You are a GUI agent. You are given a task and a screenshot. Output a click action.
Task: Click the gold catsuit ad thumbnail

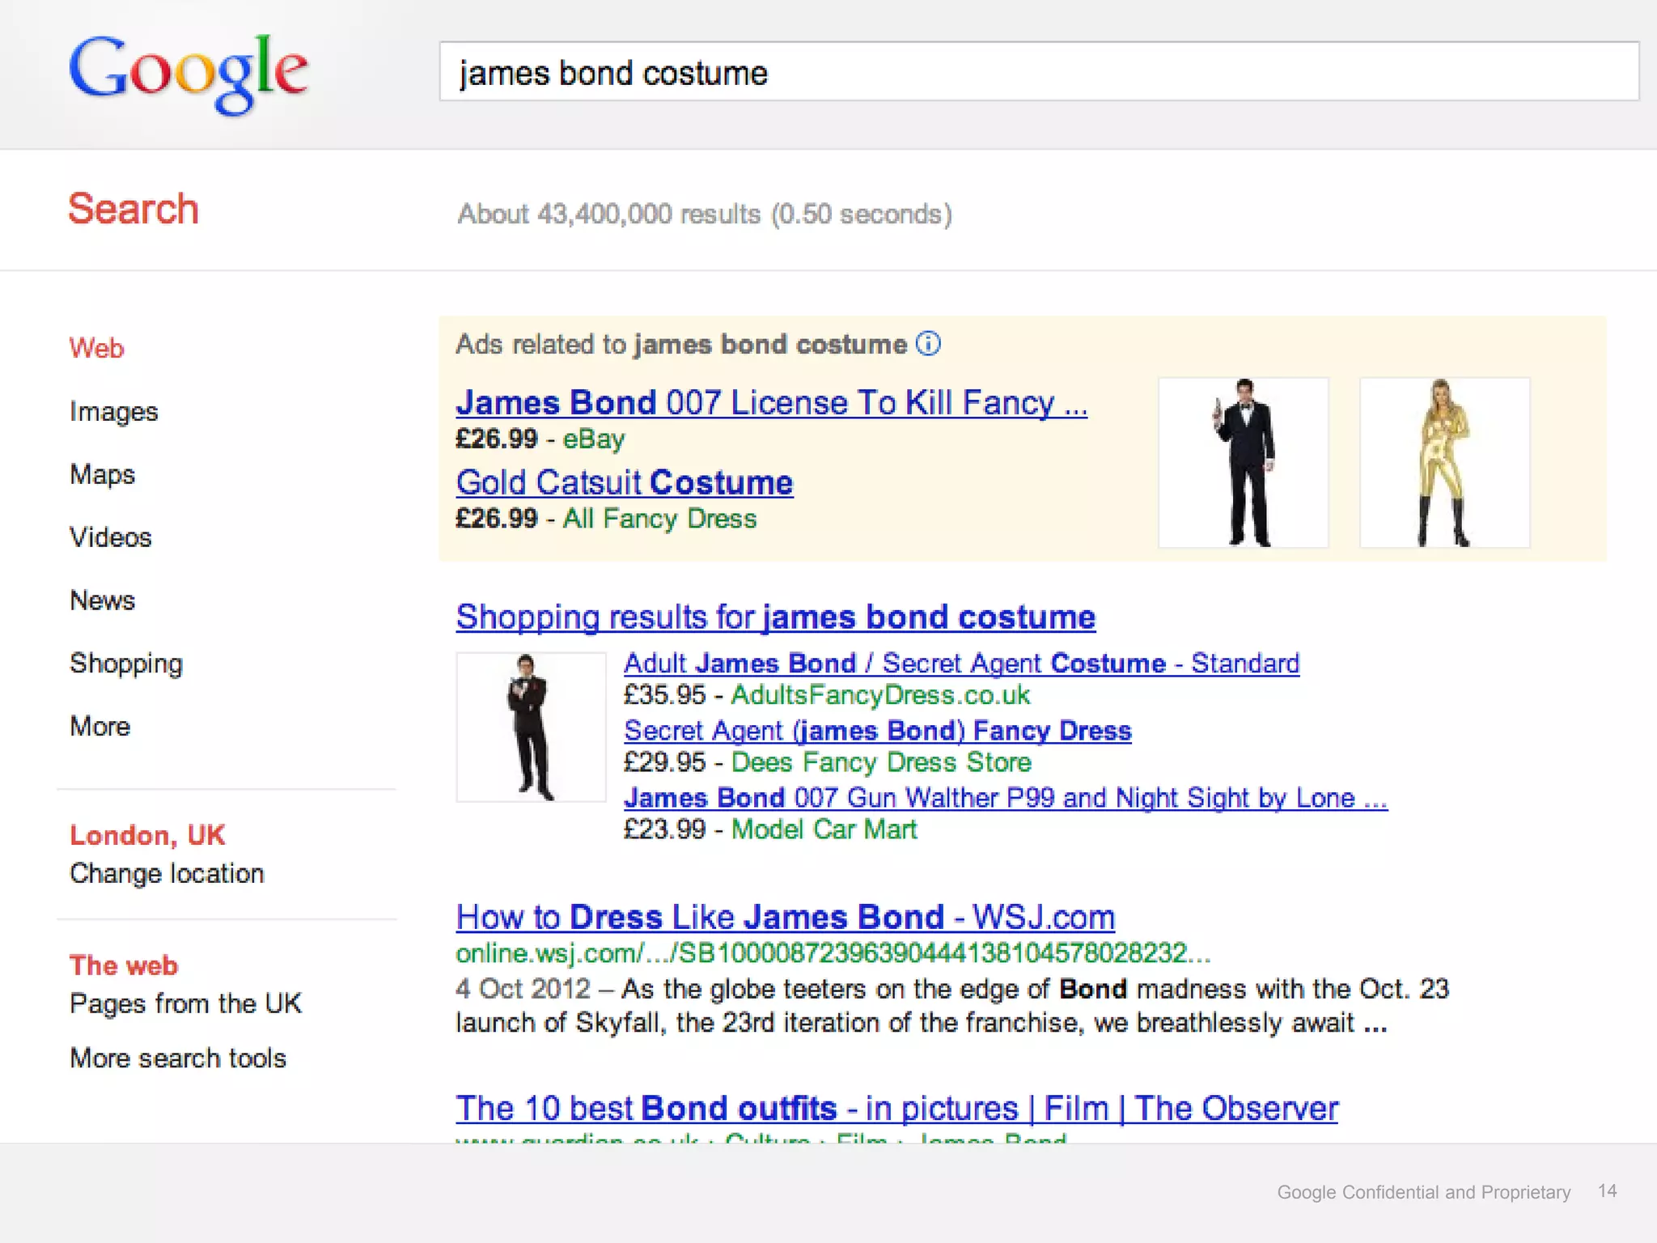(x=1445, y=463)
